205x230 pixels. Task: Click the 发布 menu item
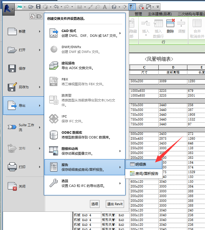(23, 148)
